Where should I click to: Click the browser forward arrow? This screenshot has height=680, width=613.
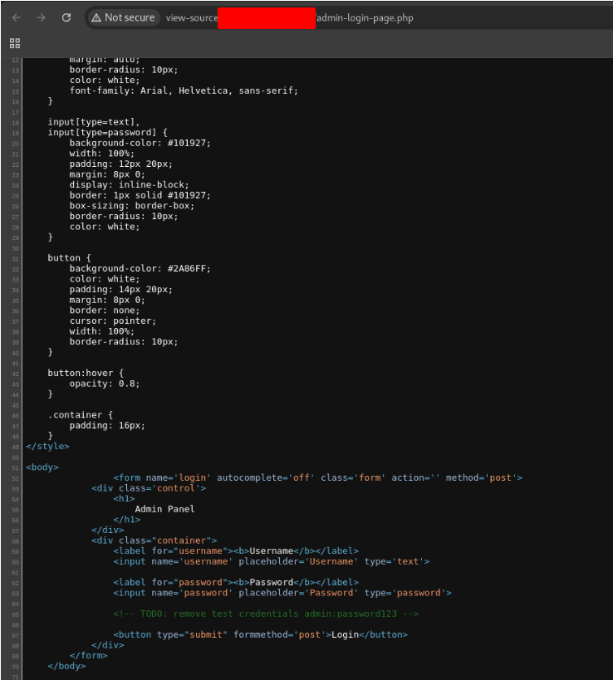coord(41,17)
